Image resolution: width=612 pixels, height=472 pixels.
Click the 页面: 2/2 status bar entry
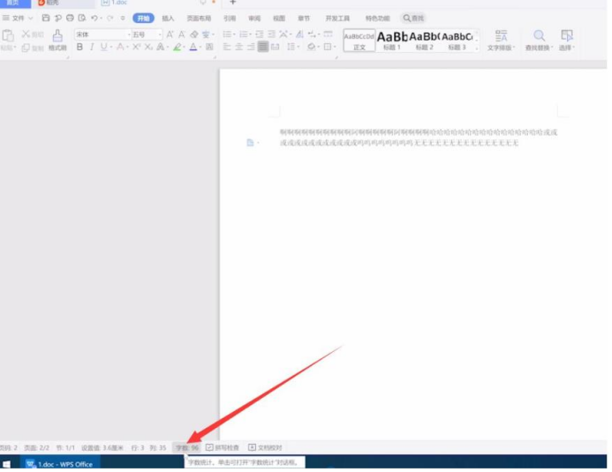pyautogui.click(x=37, y=447)
